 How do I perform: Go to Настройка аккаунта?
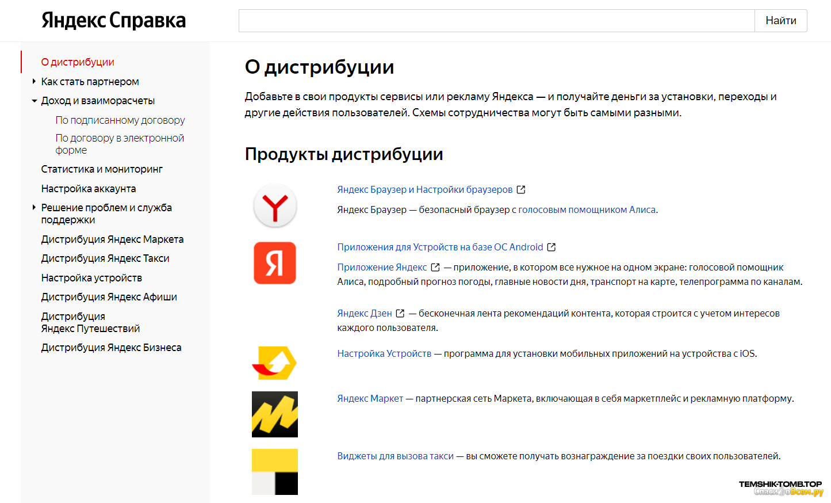coord(89,189)
